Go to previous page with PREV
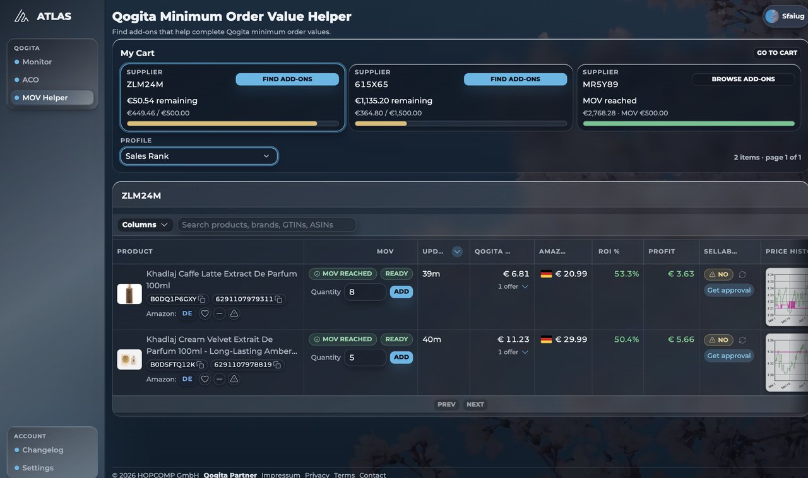The height and width of the screenshot is (478, 808). 446,404
